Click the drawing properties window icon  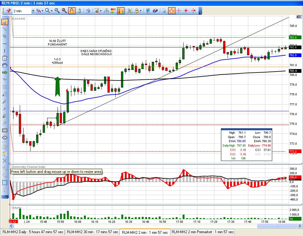pos(4,153)
